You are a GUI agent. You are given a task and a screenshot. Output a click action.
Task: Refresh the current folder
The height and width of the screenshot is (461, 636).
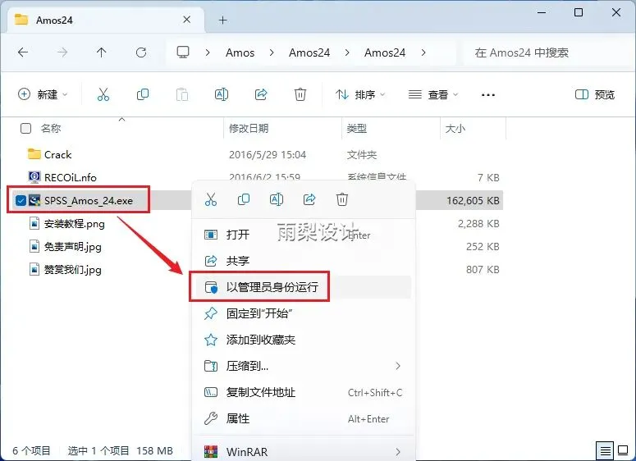coord(141,52)
